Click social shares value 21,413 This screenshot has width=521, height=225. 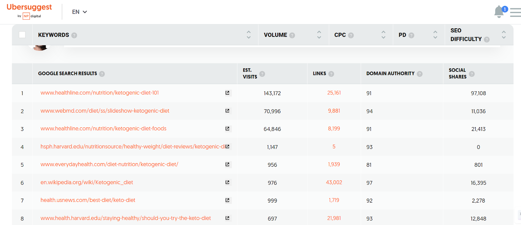[x=478, y=129]
